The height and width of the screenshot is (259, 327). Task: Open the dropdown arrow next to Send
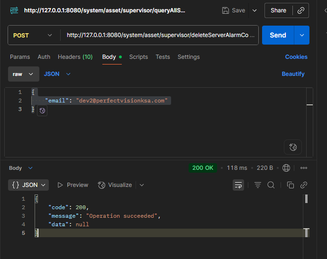pyautogui.click(x=302, y=35)
